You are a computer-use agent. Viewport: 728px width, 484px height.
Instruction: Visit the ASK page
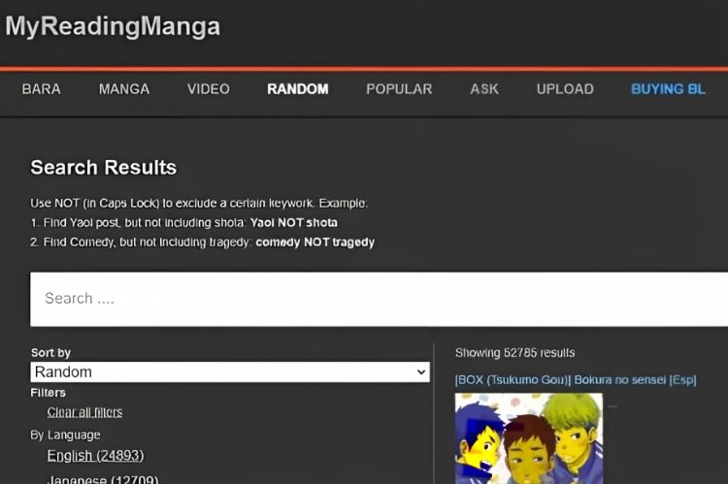[484, 89]
